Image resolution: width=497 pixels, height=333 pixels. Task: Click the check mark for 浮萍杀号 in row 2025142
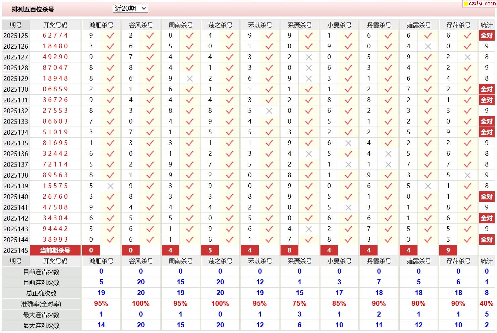467,218
